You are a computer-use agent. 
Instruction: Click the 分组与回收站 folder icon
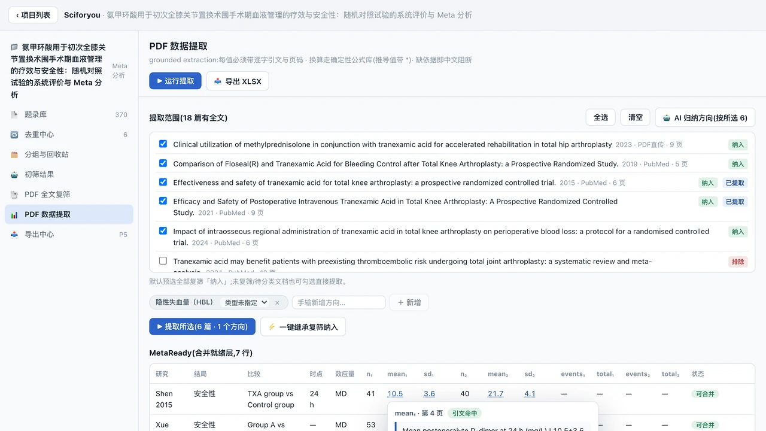click(14, 154)
